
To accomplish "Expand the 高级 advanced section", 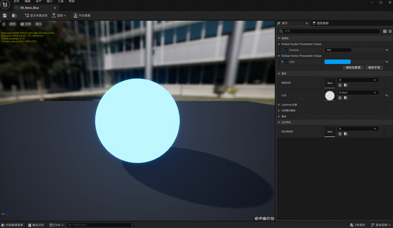I will tap(279, 116).
